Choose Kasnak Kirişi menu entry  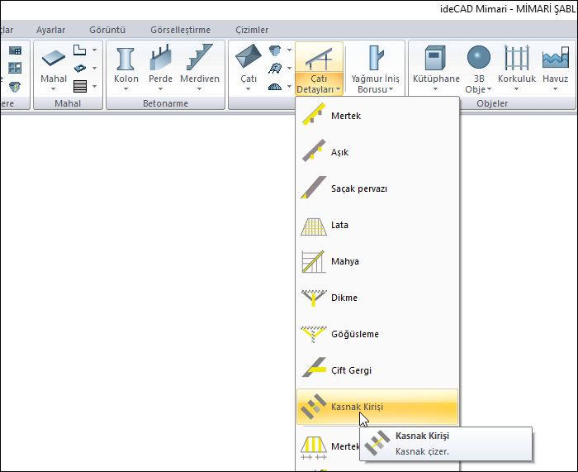click(377, 407)
